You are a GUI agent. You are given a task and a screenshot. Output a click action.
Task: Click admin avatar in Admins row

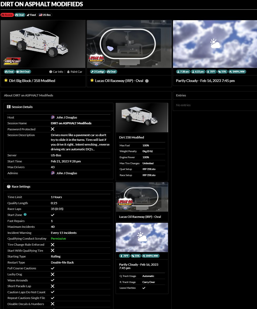click(x=53, y=173)
